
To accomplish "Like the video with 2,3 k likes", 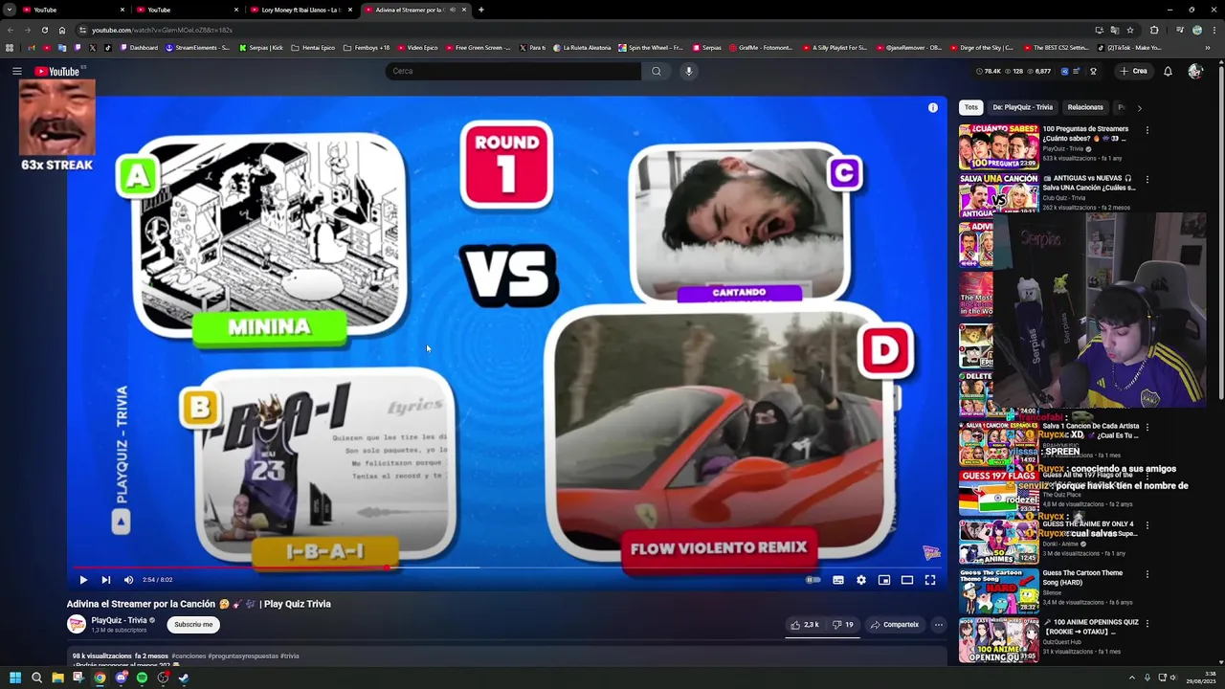I will (x=805, y=625).
